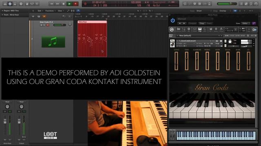Open the Browsers media button
This screenshot has width=261, height=146.
tap(256, 4)
